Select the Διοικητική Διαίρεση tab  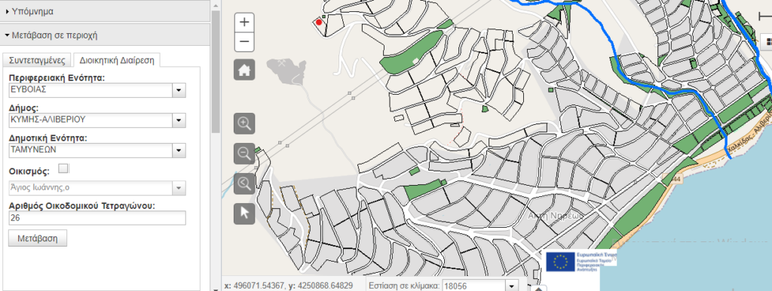coord(117,60)
